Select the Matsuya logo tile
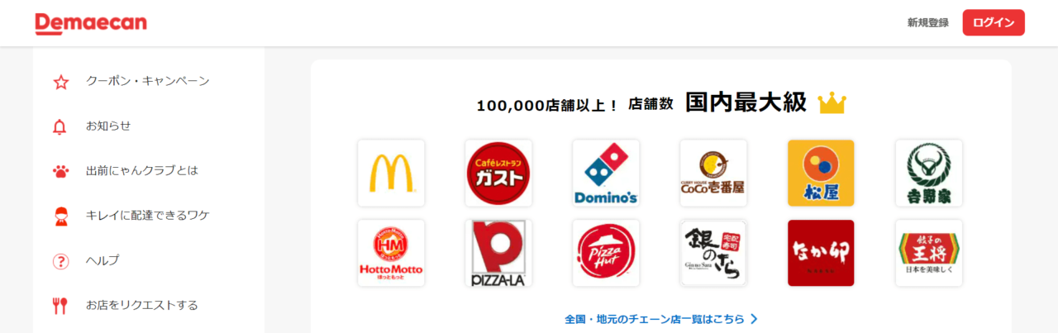 pos(821,173)
